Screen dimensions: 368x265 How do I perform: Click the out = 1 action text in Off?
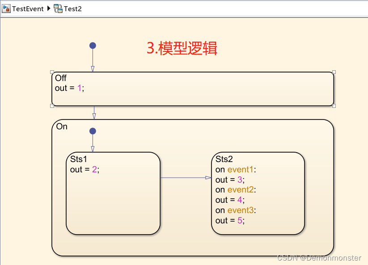pos(69,88)
